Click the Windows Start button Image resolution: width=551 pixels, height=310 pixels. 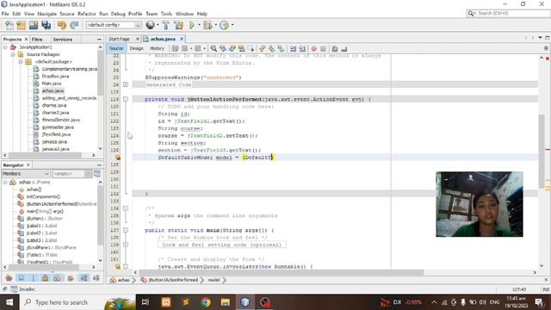pos(9,302)
